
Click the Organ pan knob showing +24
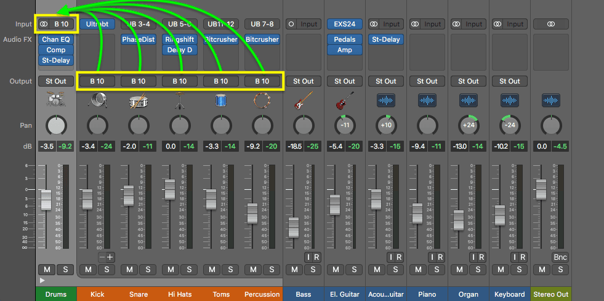click(469, 125)
